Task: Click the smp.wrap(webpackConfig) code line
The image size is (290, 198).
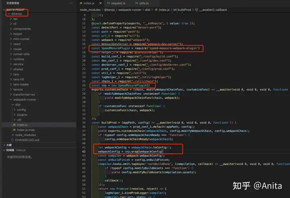Action: tap(130, 151)
